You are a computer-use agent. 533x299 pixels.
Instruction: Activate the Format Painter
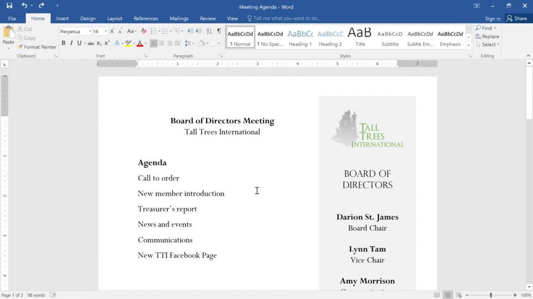point(37,47)
